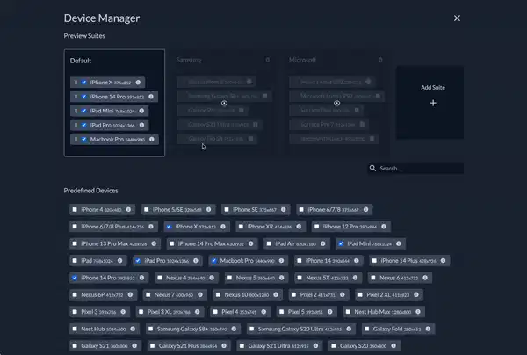Click the plus icon to add suite
Screen dimensions: 527x355
click(x=433, y=103)
